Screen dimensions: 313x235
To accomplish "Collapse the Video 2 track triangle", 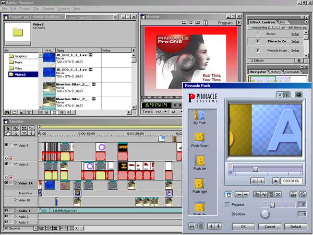I will click(x=15, y=164).
